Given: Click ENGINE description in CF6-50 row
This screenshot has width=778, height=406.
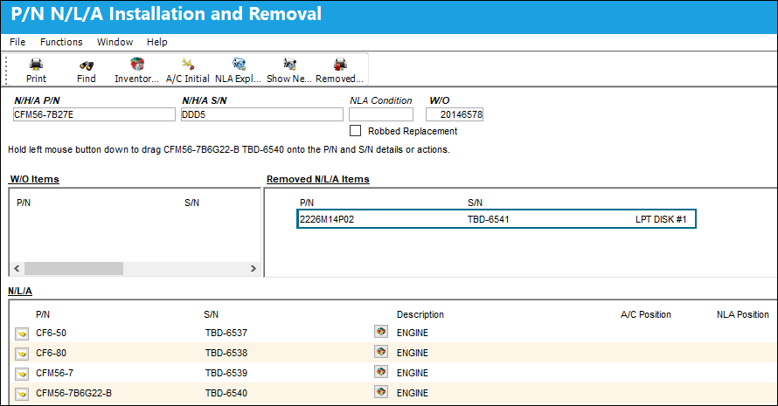Looking at the screenshot, I should click(x=413, y=334).
